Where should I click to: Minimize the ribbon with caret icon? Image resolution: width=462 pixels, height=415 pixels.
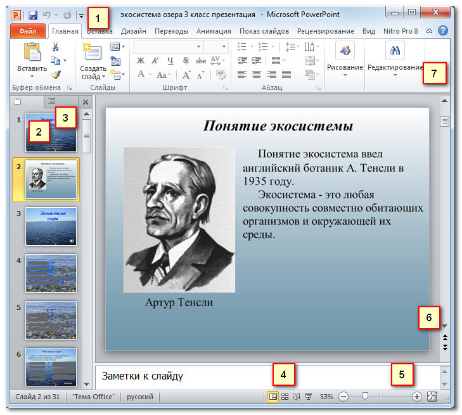pyautogui.click(x=429, y=31)
